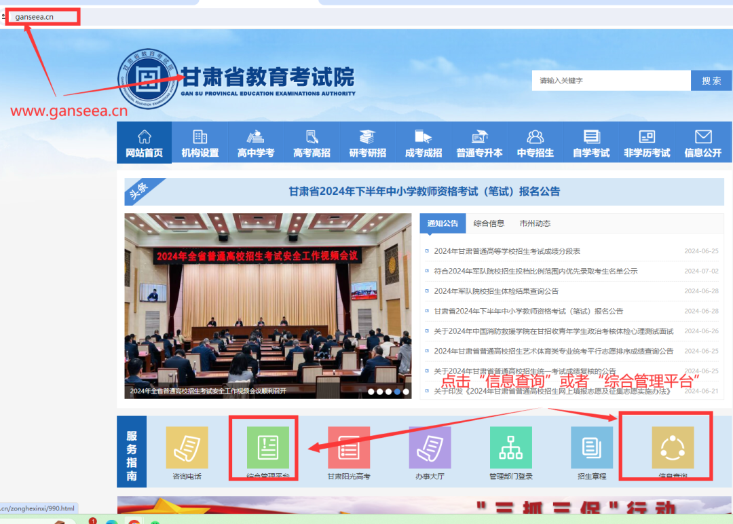Switch to the 市州动态 tab

pyautogui.click(x=537, y=223)
